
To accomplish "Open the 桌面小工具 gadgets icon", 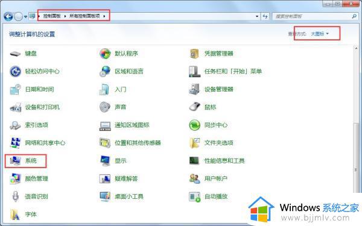I will 105,196.
